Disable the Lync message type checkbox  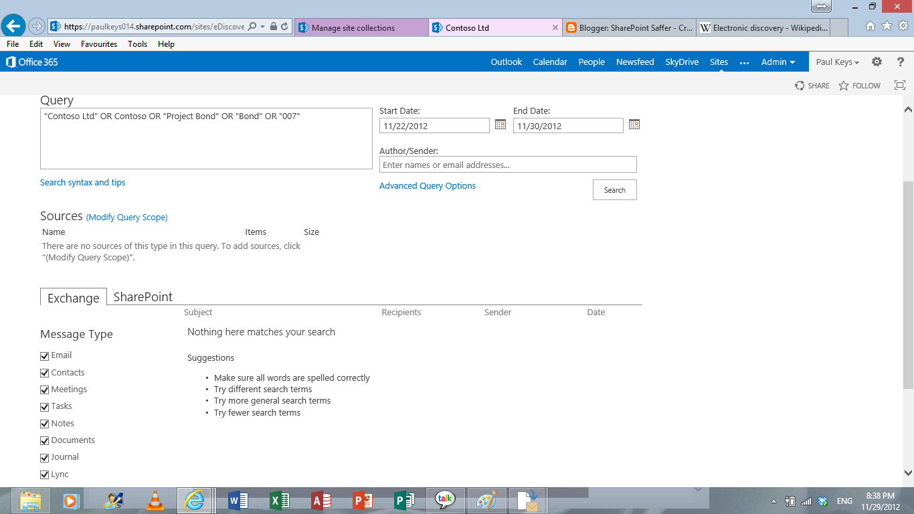[x=44, y=474]
